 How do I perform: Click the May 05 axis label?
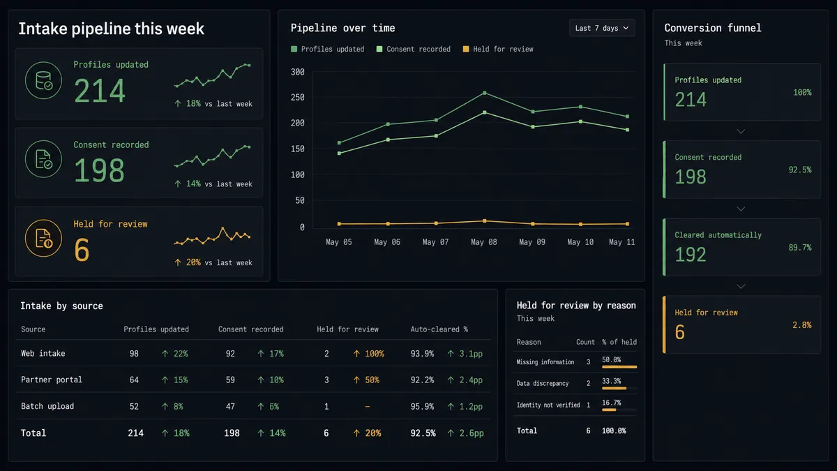(x=339, y=242)
